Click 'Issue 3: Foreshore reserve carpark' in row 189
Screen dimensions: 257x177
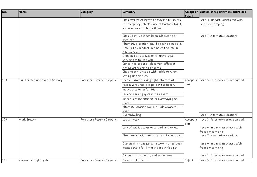coord(222,80)
